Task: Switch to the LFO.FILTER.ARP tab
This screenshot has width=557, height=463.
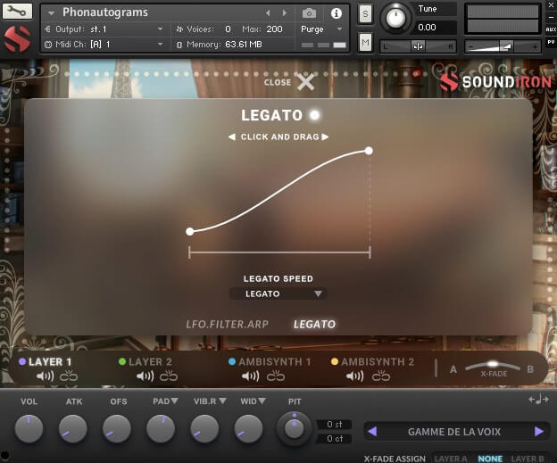Action: coord(228,324)
